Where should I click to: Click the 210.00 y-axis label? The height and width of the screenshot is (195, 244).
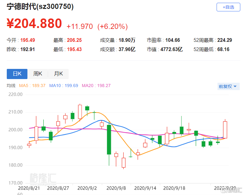pyautogui.click(x=15, y=112)
